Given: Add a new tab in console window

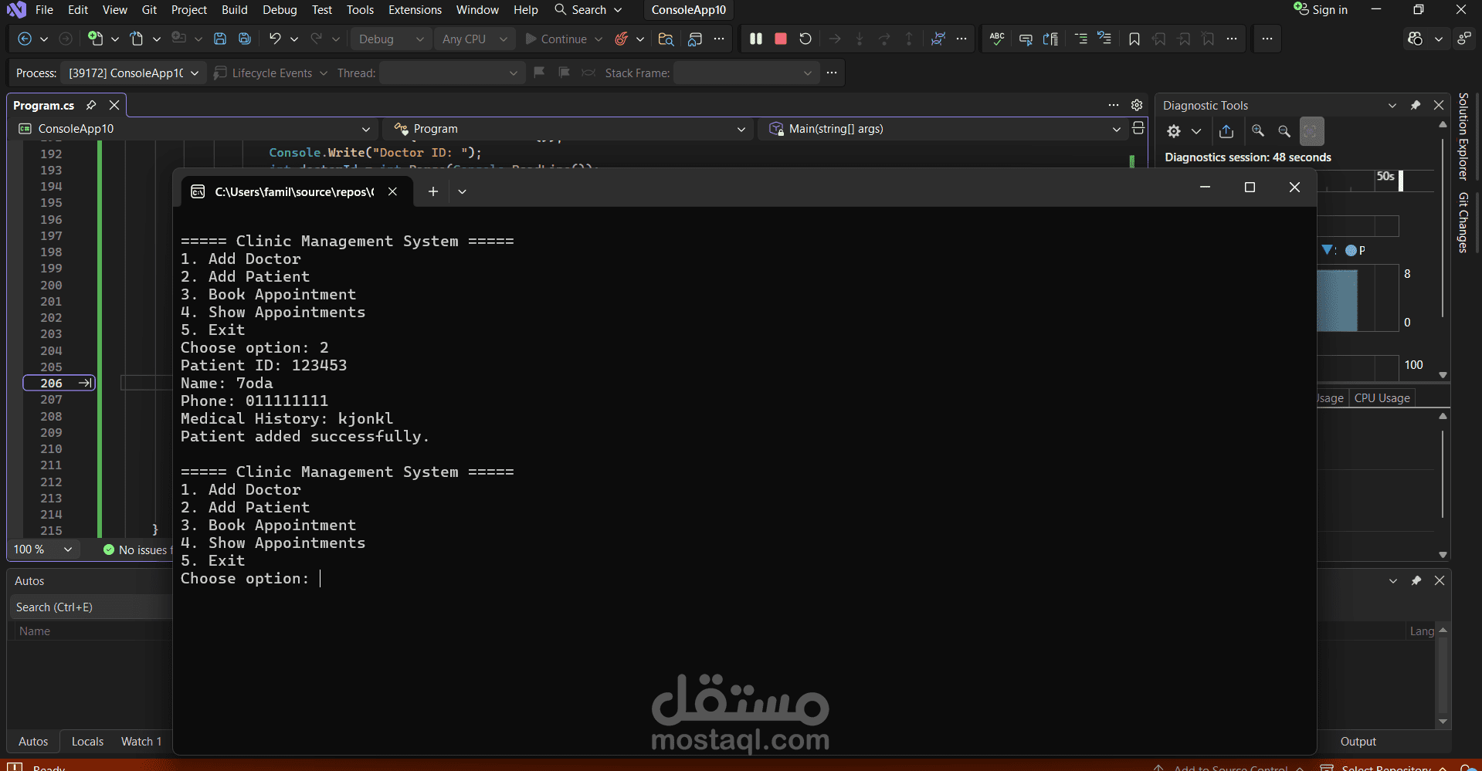Looking at the screenshot, I should (433, 191).
